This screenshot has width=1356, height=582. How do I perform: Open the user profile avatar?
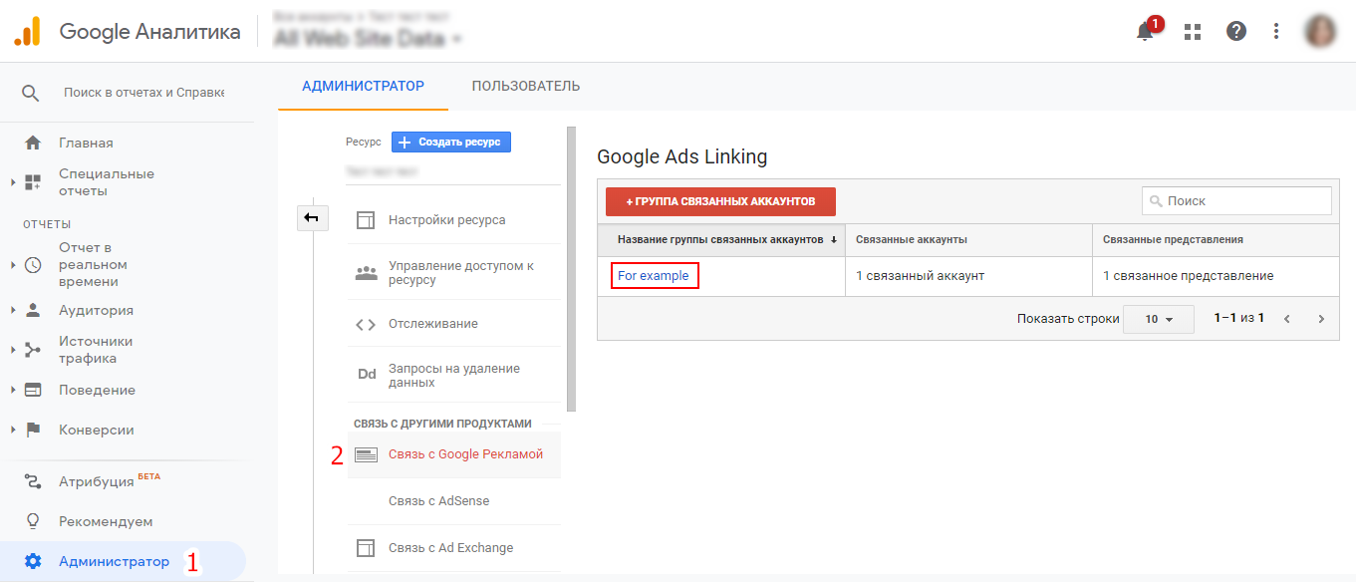(x=1321, y=31)
